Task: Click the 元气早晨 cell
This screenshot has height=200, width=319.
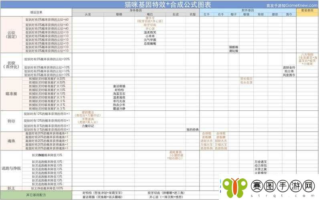Action: 150,40
